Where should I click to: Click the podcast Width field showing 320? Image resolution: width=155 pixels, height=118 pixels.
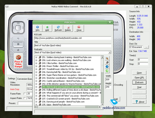point(108,80)
